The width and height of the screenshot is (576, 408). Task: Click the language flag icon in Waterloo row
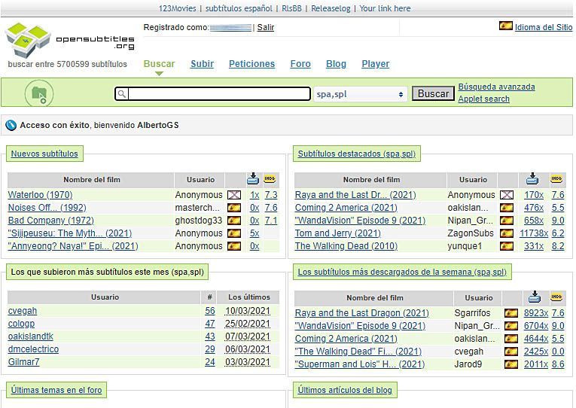(234, 195)
